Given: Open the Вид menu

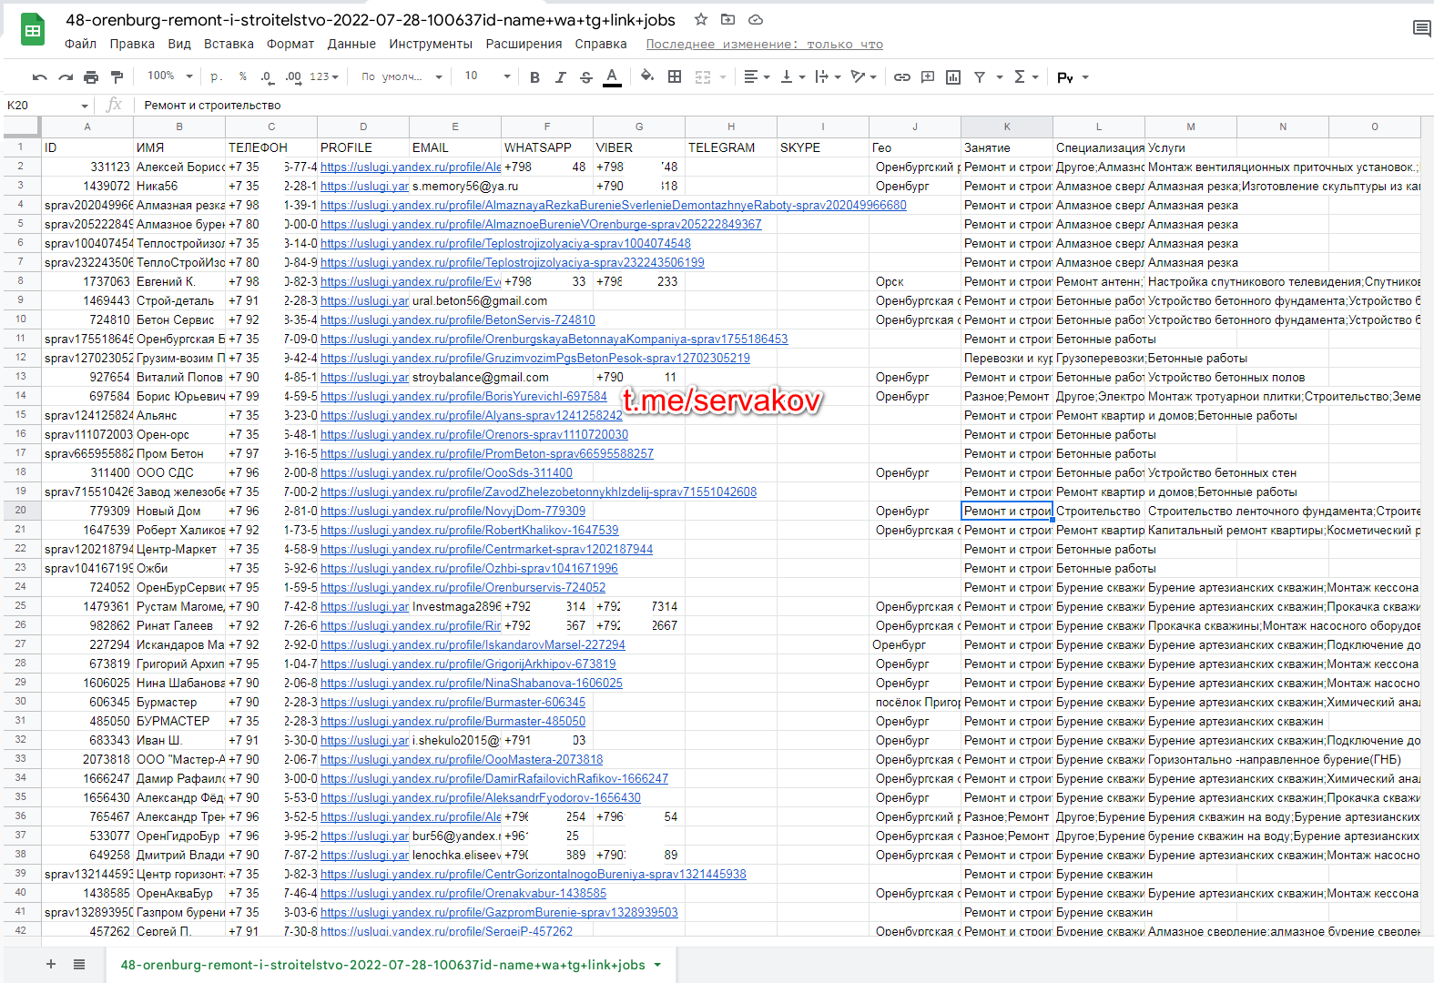Looking at the screenshot, I should coord(179,44).
